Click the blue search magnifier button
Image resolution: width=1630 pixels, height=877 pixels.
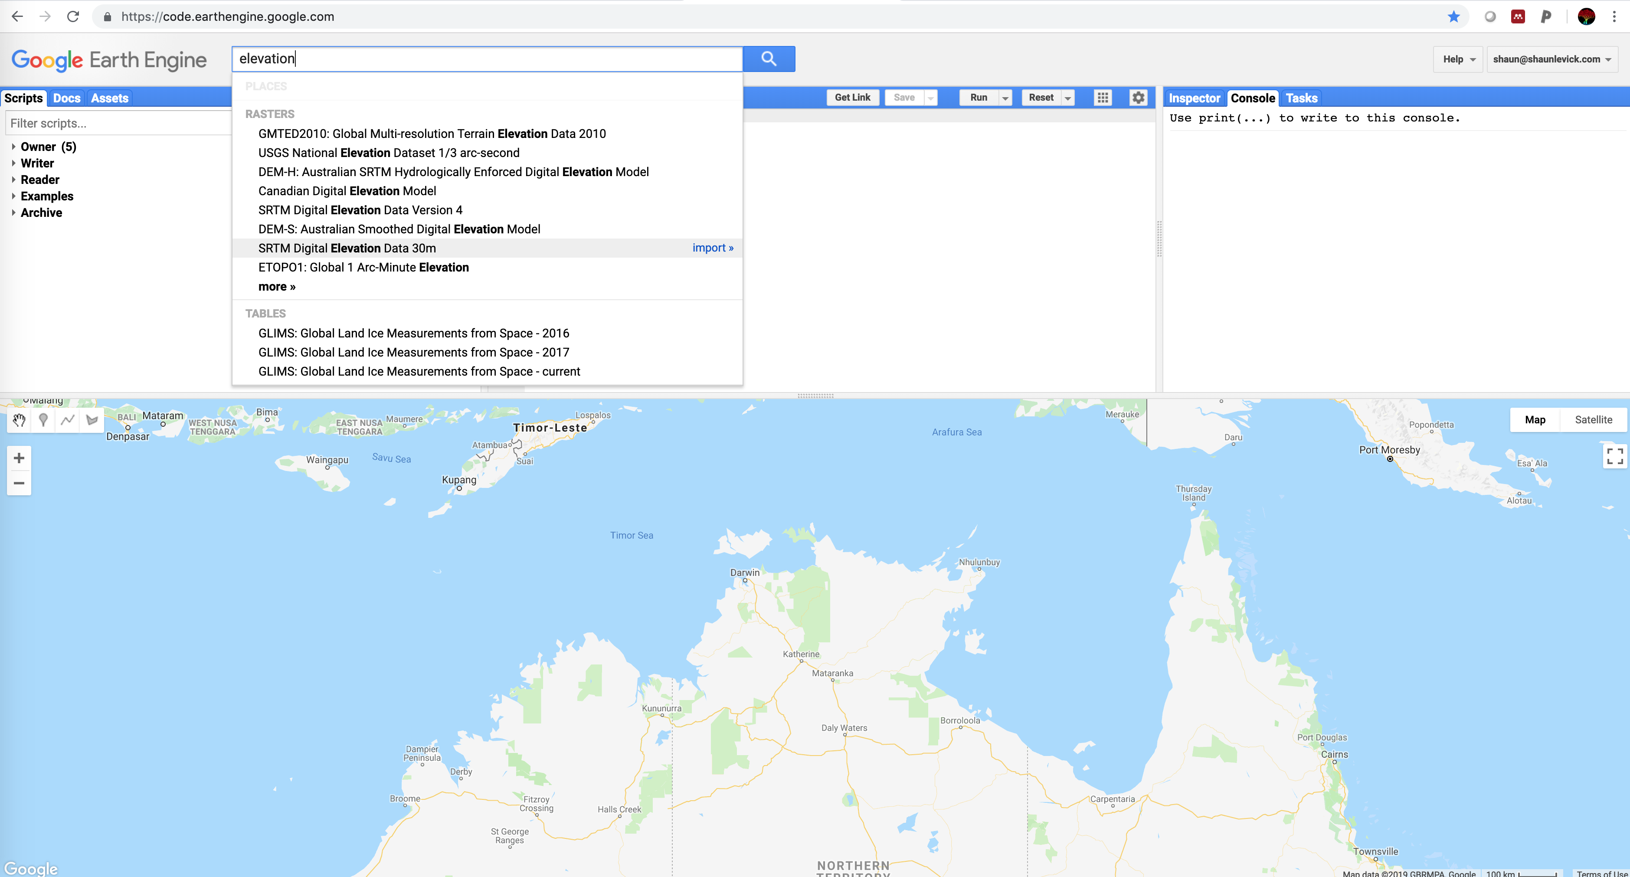[x=768, y=59]
